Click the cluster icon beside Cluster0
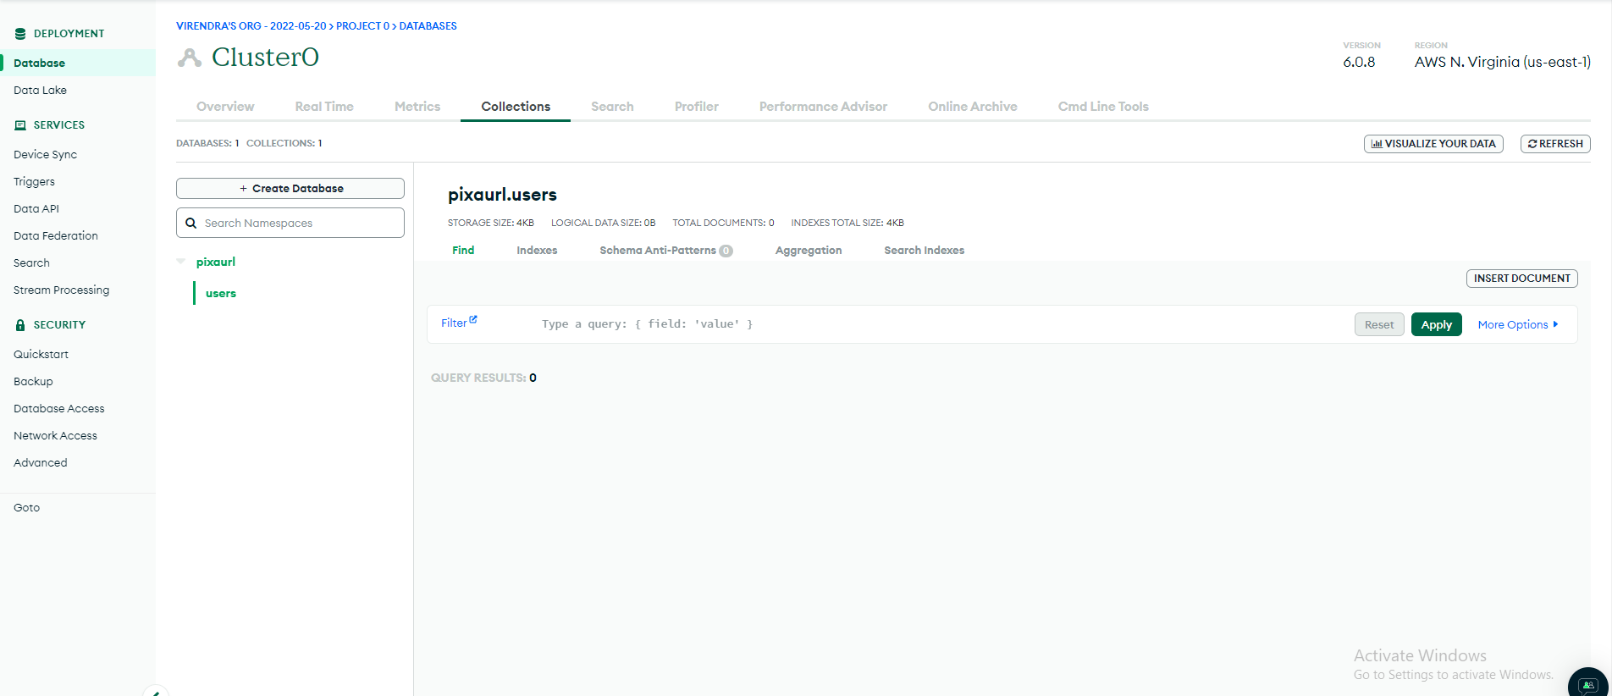Image resolution: width=1612 pixels, height=696 pixels. tap(190, 58)
